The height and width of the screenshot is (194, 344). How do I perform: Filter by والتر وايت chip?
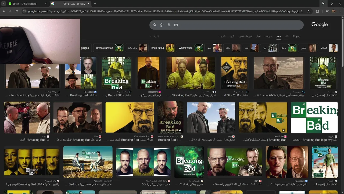coord(136,48)
